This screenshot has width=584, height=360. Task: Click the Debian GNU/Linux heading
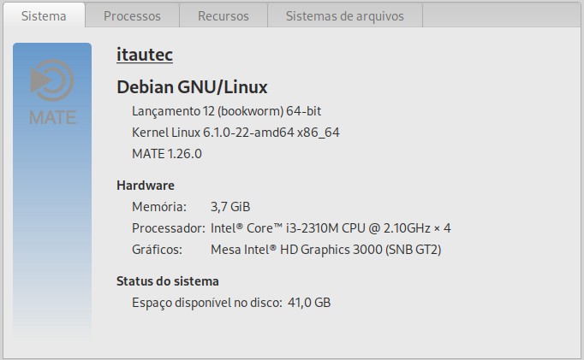coord(192,87)
